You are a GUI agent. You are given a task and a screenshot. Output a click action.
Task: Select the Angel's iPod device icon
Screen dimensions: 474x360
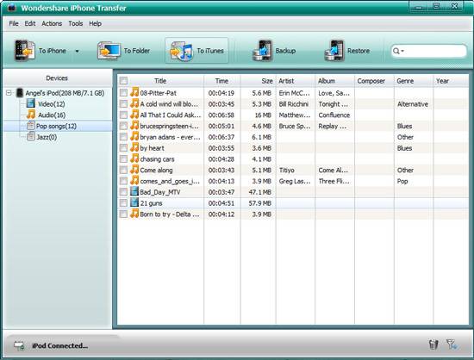(20, 93)
